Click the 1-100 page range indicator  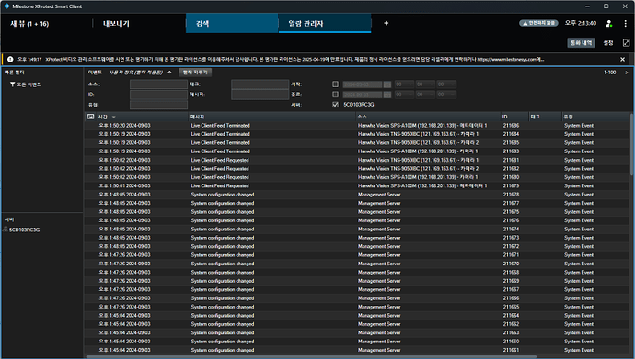609,73
